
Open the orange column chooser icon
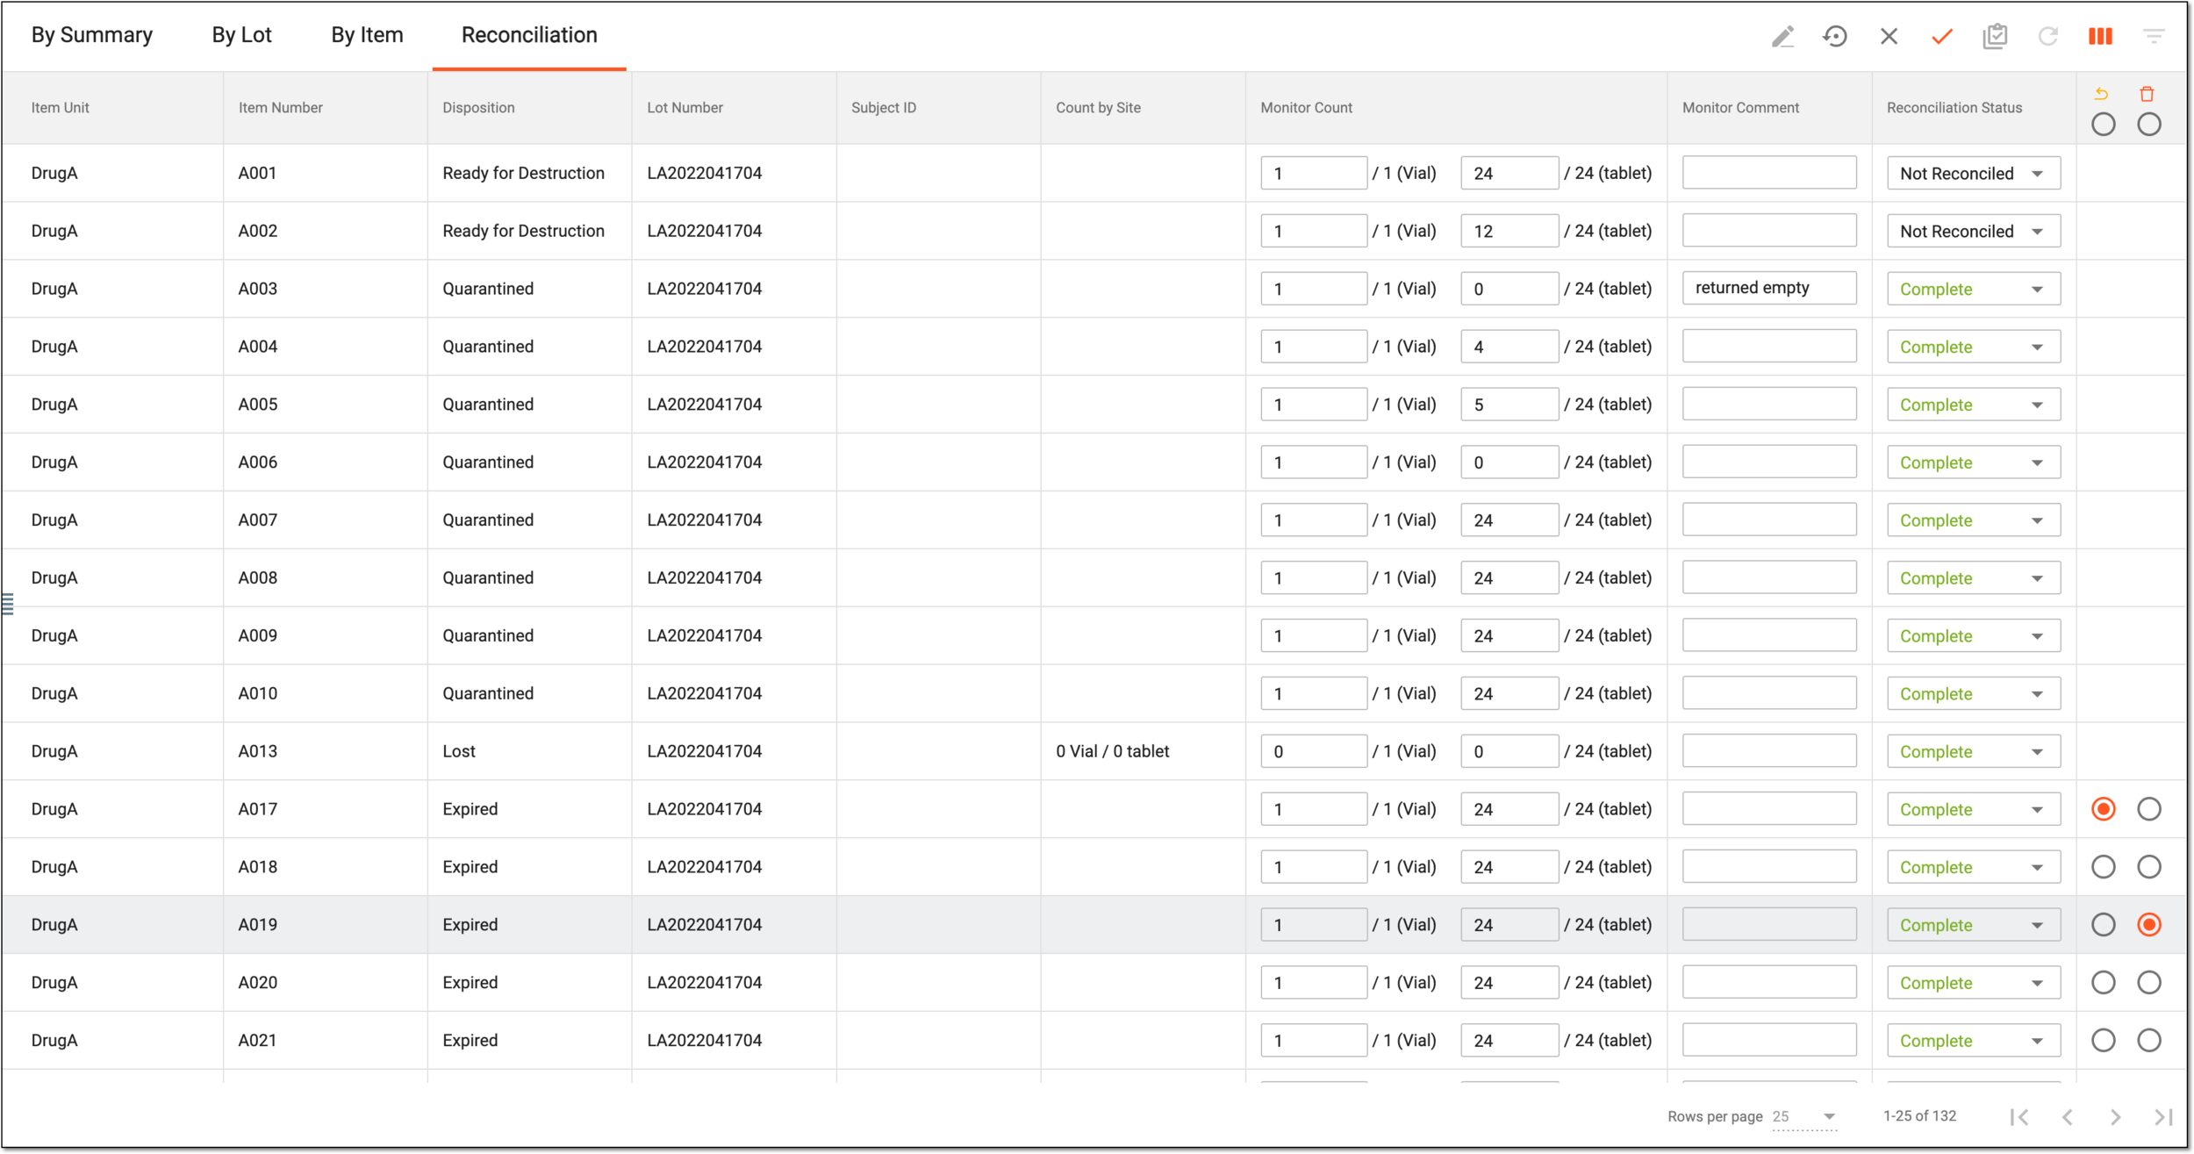(x=2100, y=36)
